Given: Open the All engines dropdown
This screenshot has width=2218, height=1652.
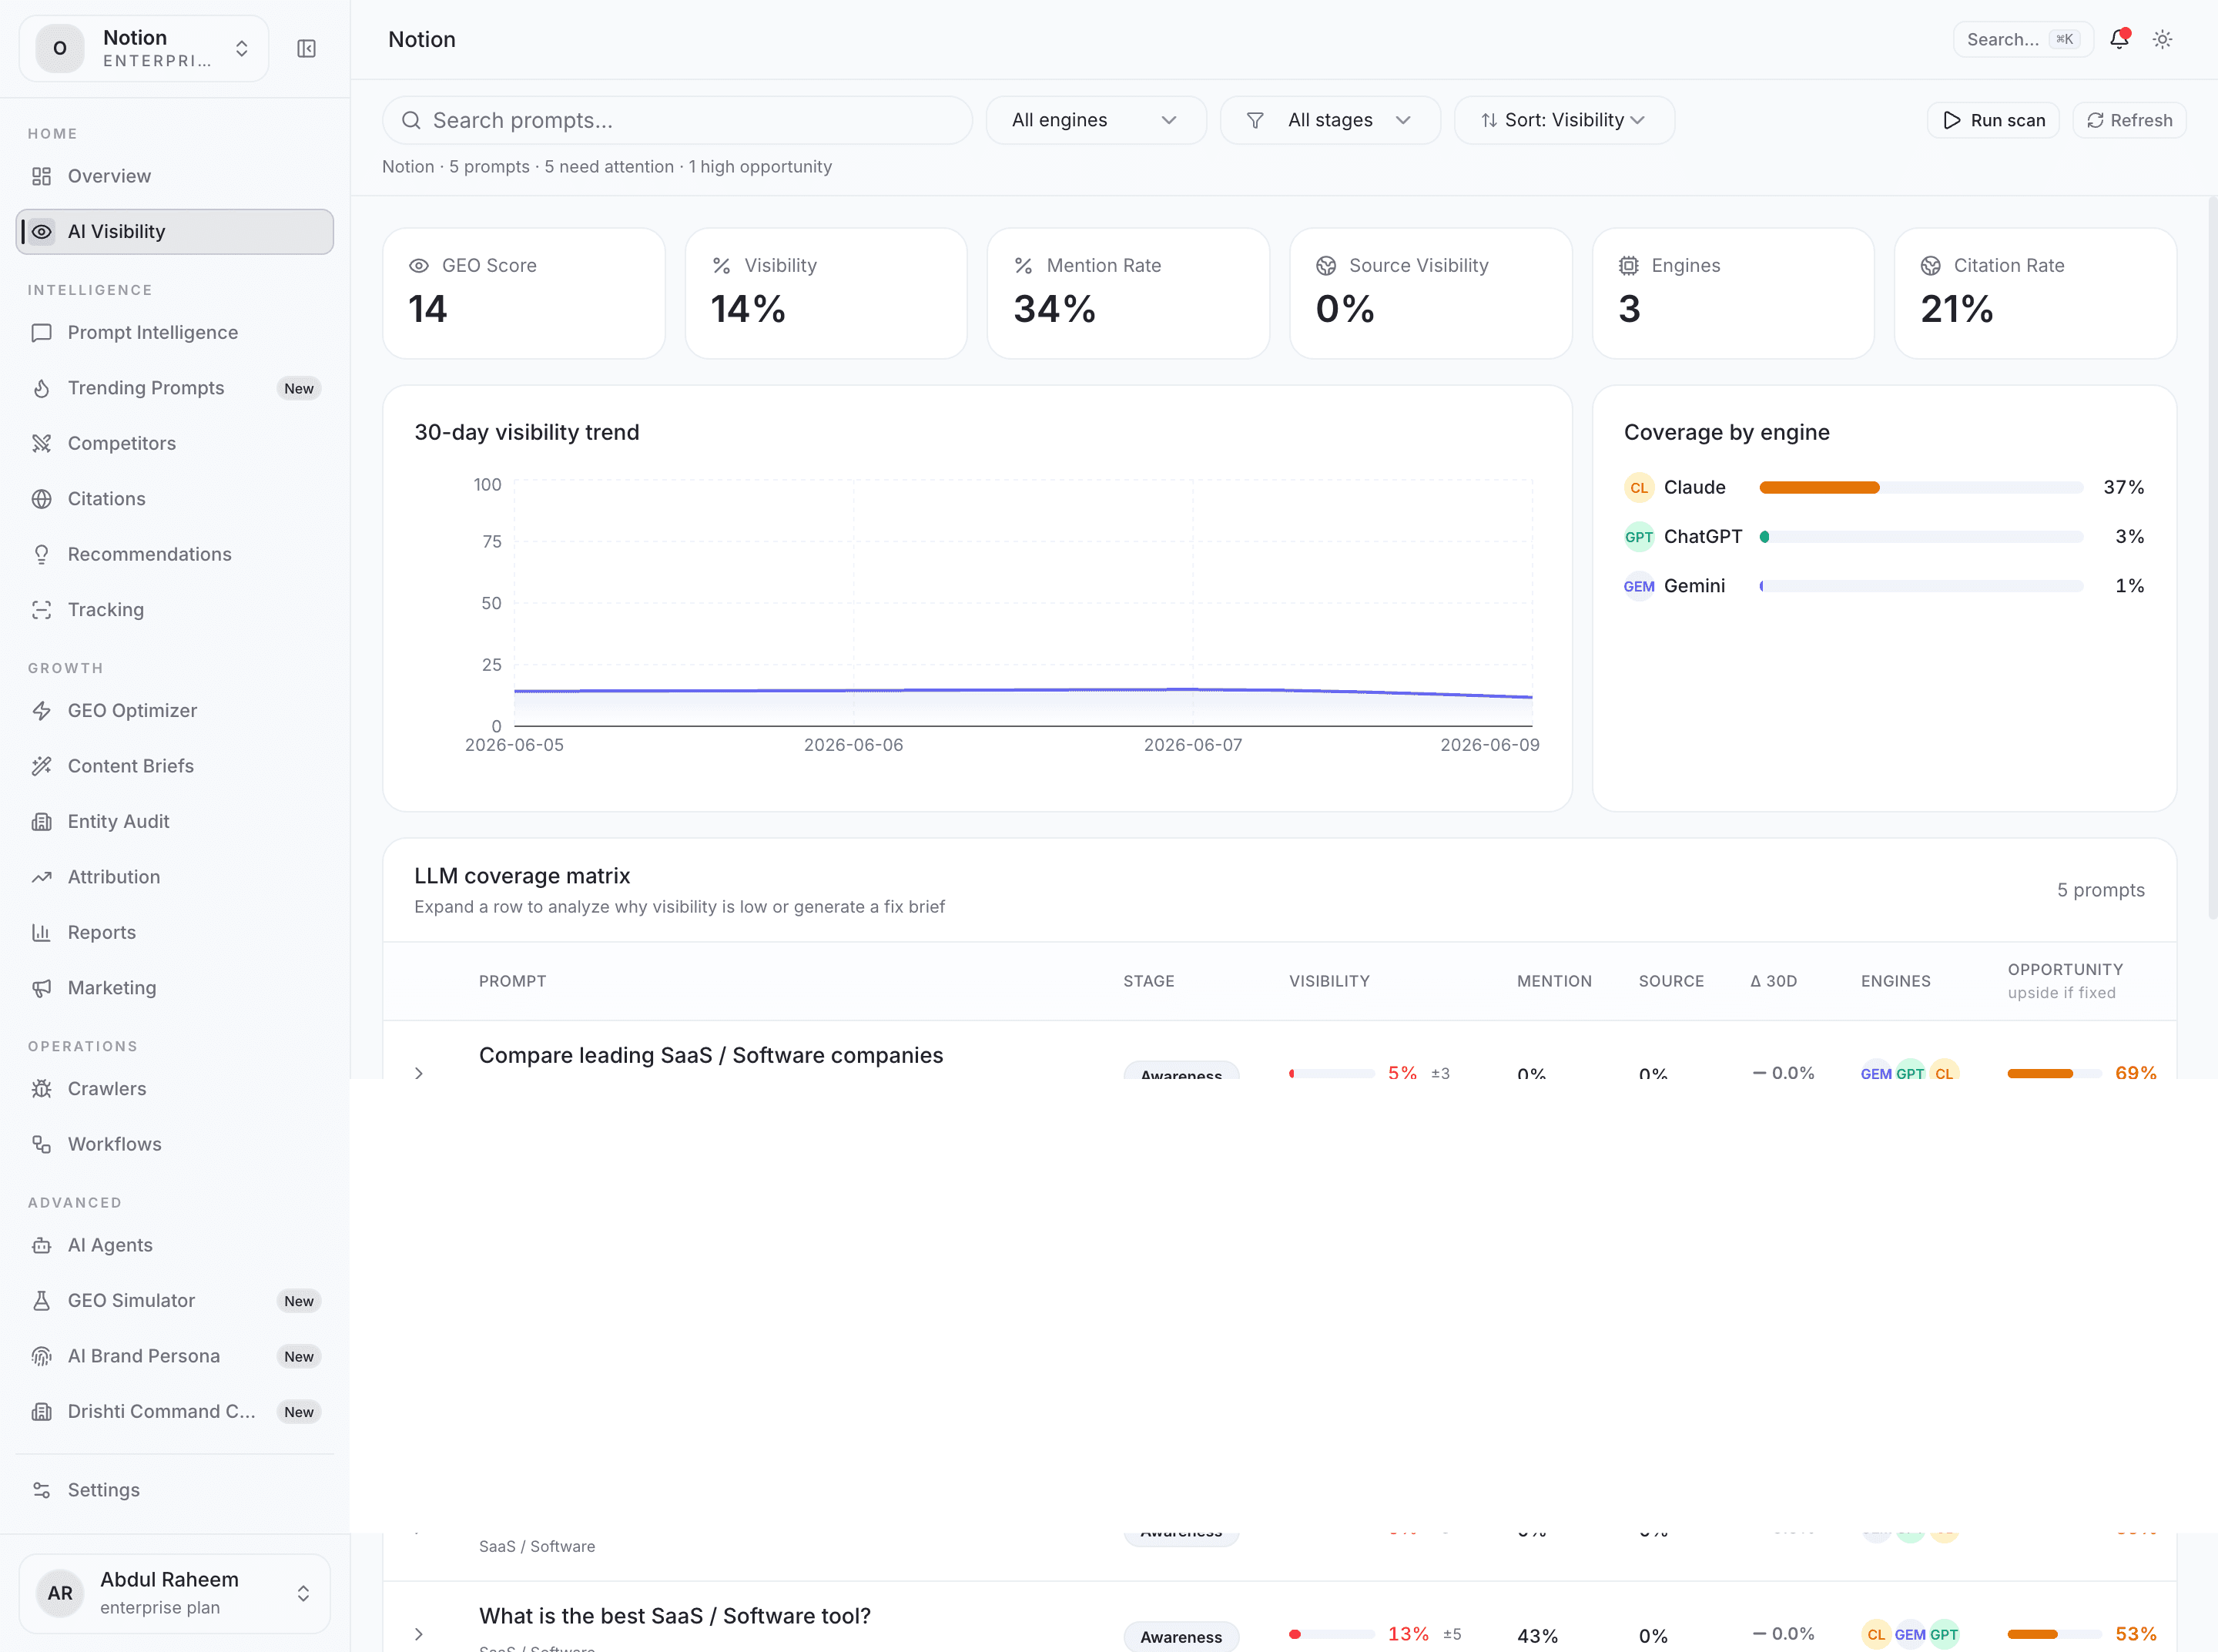Looking at the screenshot, I should point(1096,120).
